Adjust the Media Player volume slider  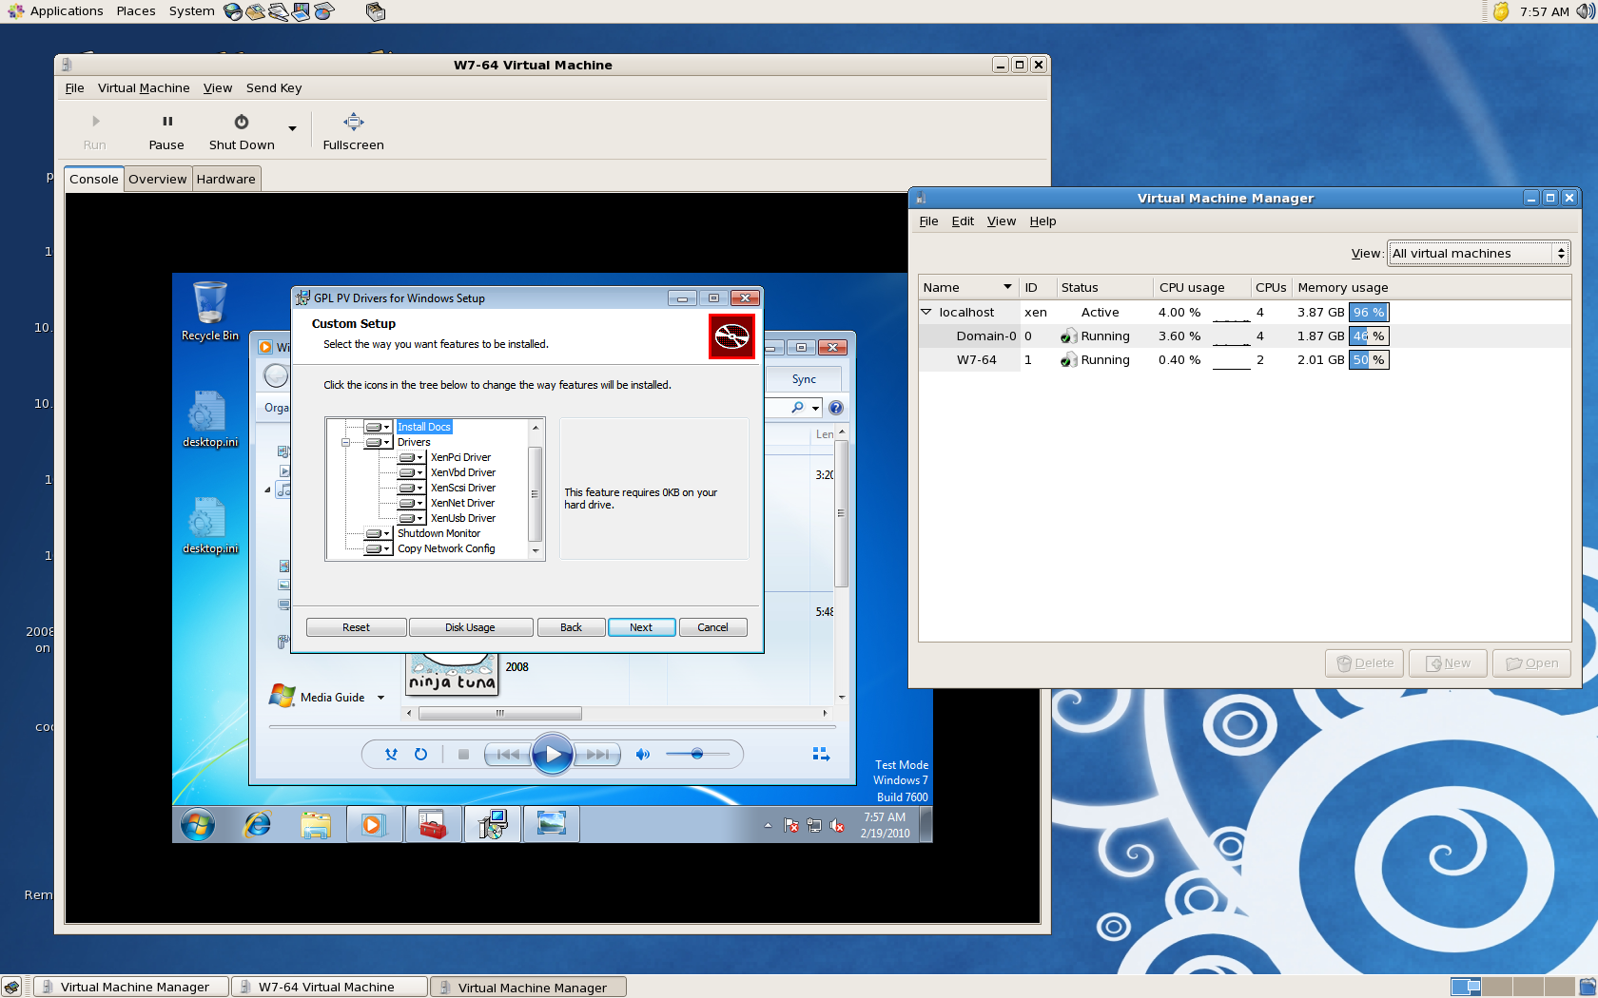coord(697,754)
